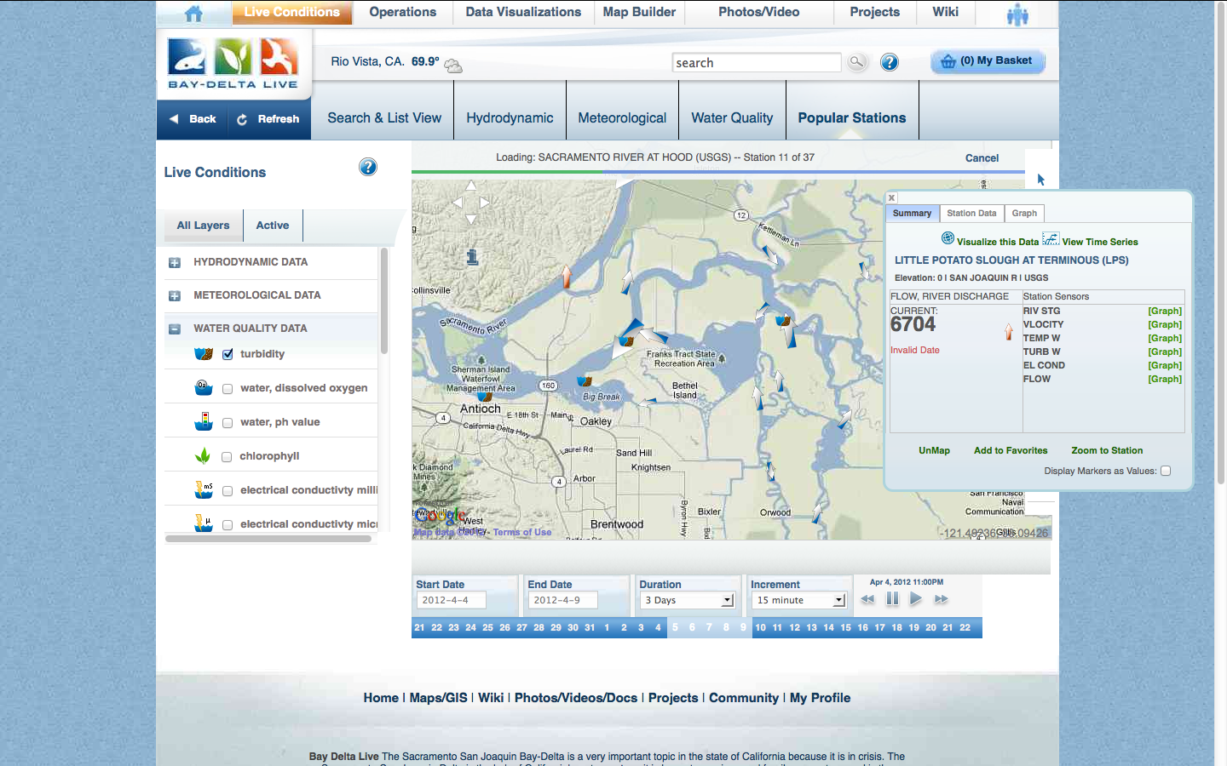1227x766 pixels.
Task: Expand HYDRODYNAMIC DATA group
Action: (175, 263)
